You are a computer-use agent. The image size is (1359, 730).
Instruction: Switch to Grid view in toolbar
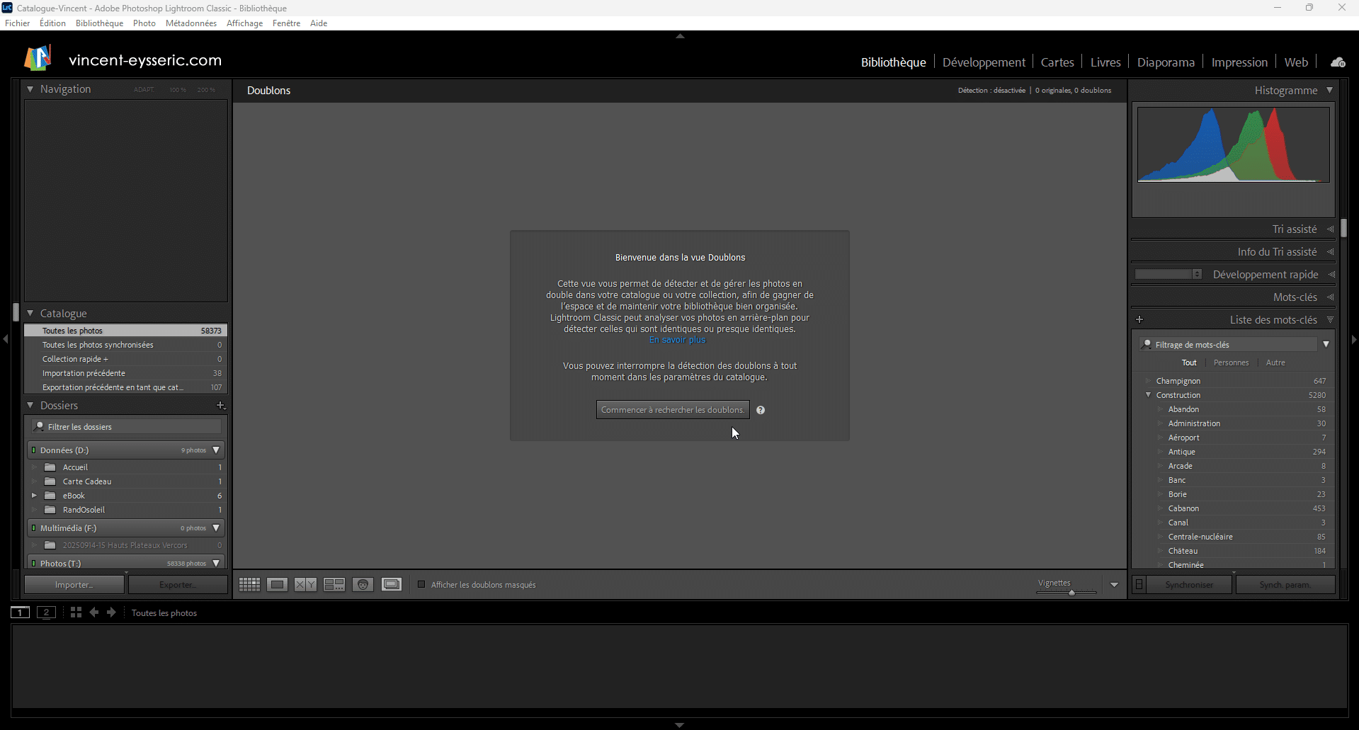tap(249, 584)
